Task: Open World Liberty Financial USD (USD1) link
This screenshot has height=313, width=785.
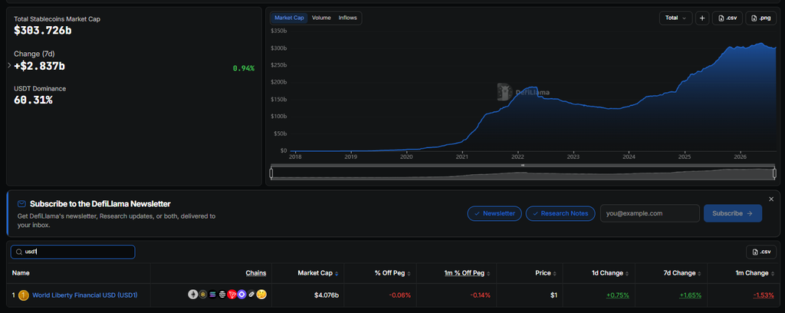Action: [85, 295]
